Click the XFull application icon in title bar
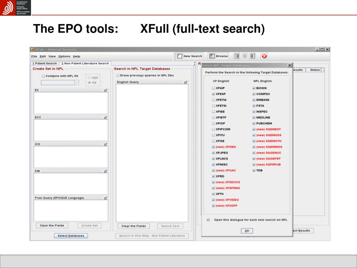Screen dimensions: 357x268 pyautogui.click(x=32, y=50)
